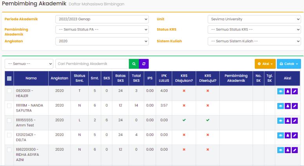Click the name '1111155555 - Amm Test'

26,123
